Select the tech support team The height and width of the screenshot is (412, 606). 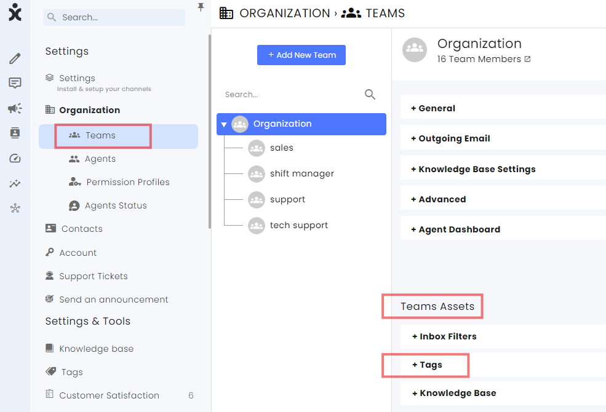(299, 225)
